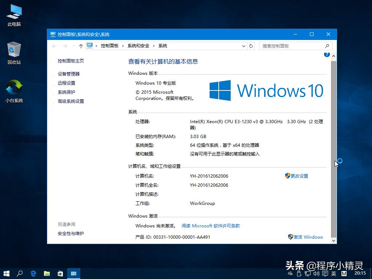Open File Explorer from the taskbar

tap(46, 273)
